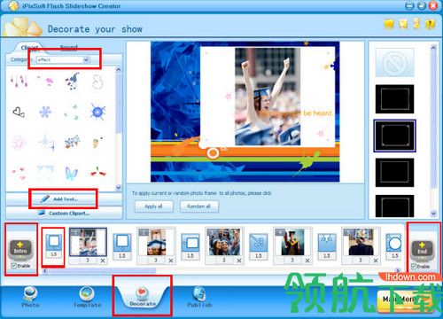This screenshot has width=443, height=319.
Task: Toggle the End Enable checkbox
Action: pos(414,267)
